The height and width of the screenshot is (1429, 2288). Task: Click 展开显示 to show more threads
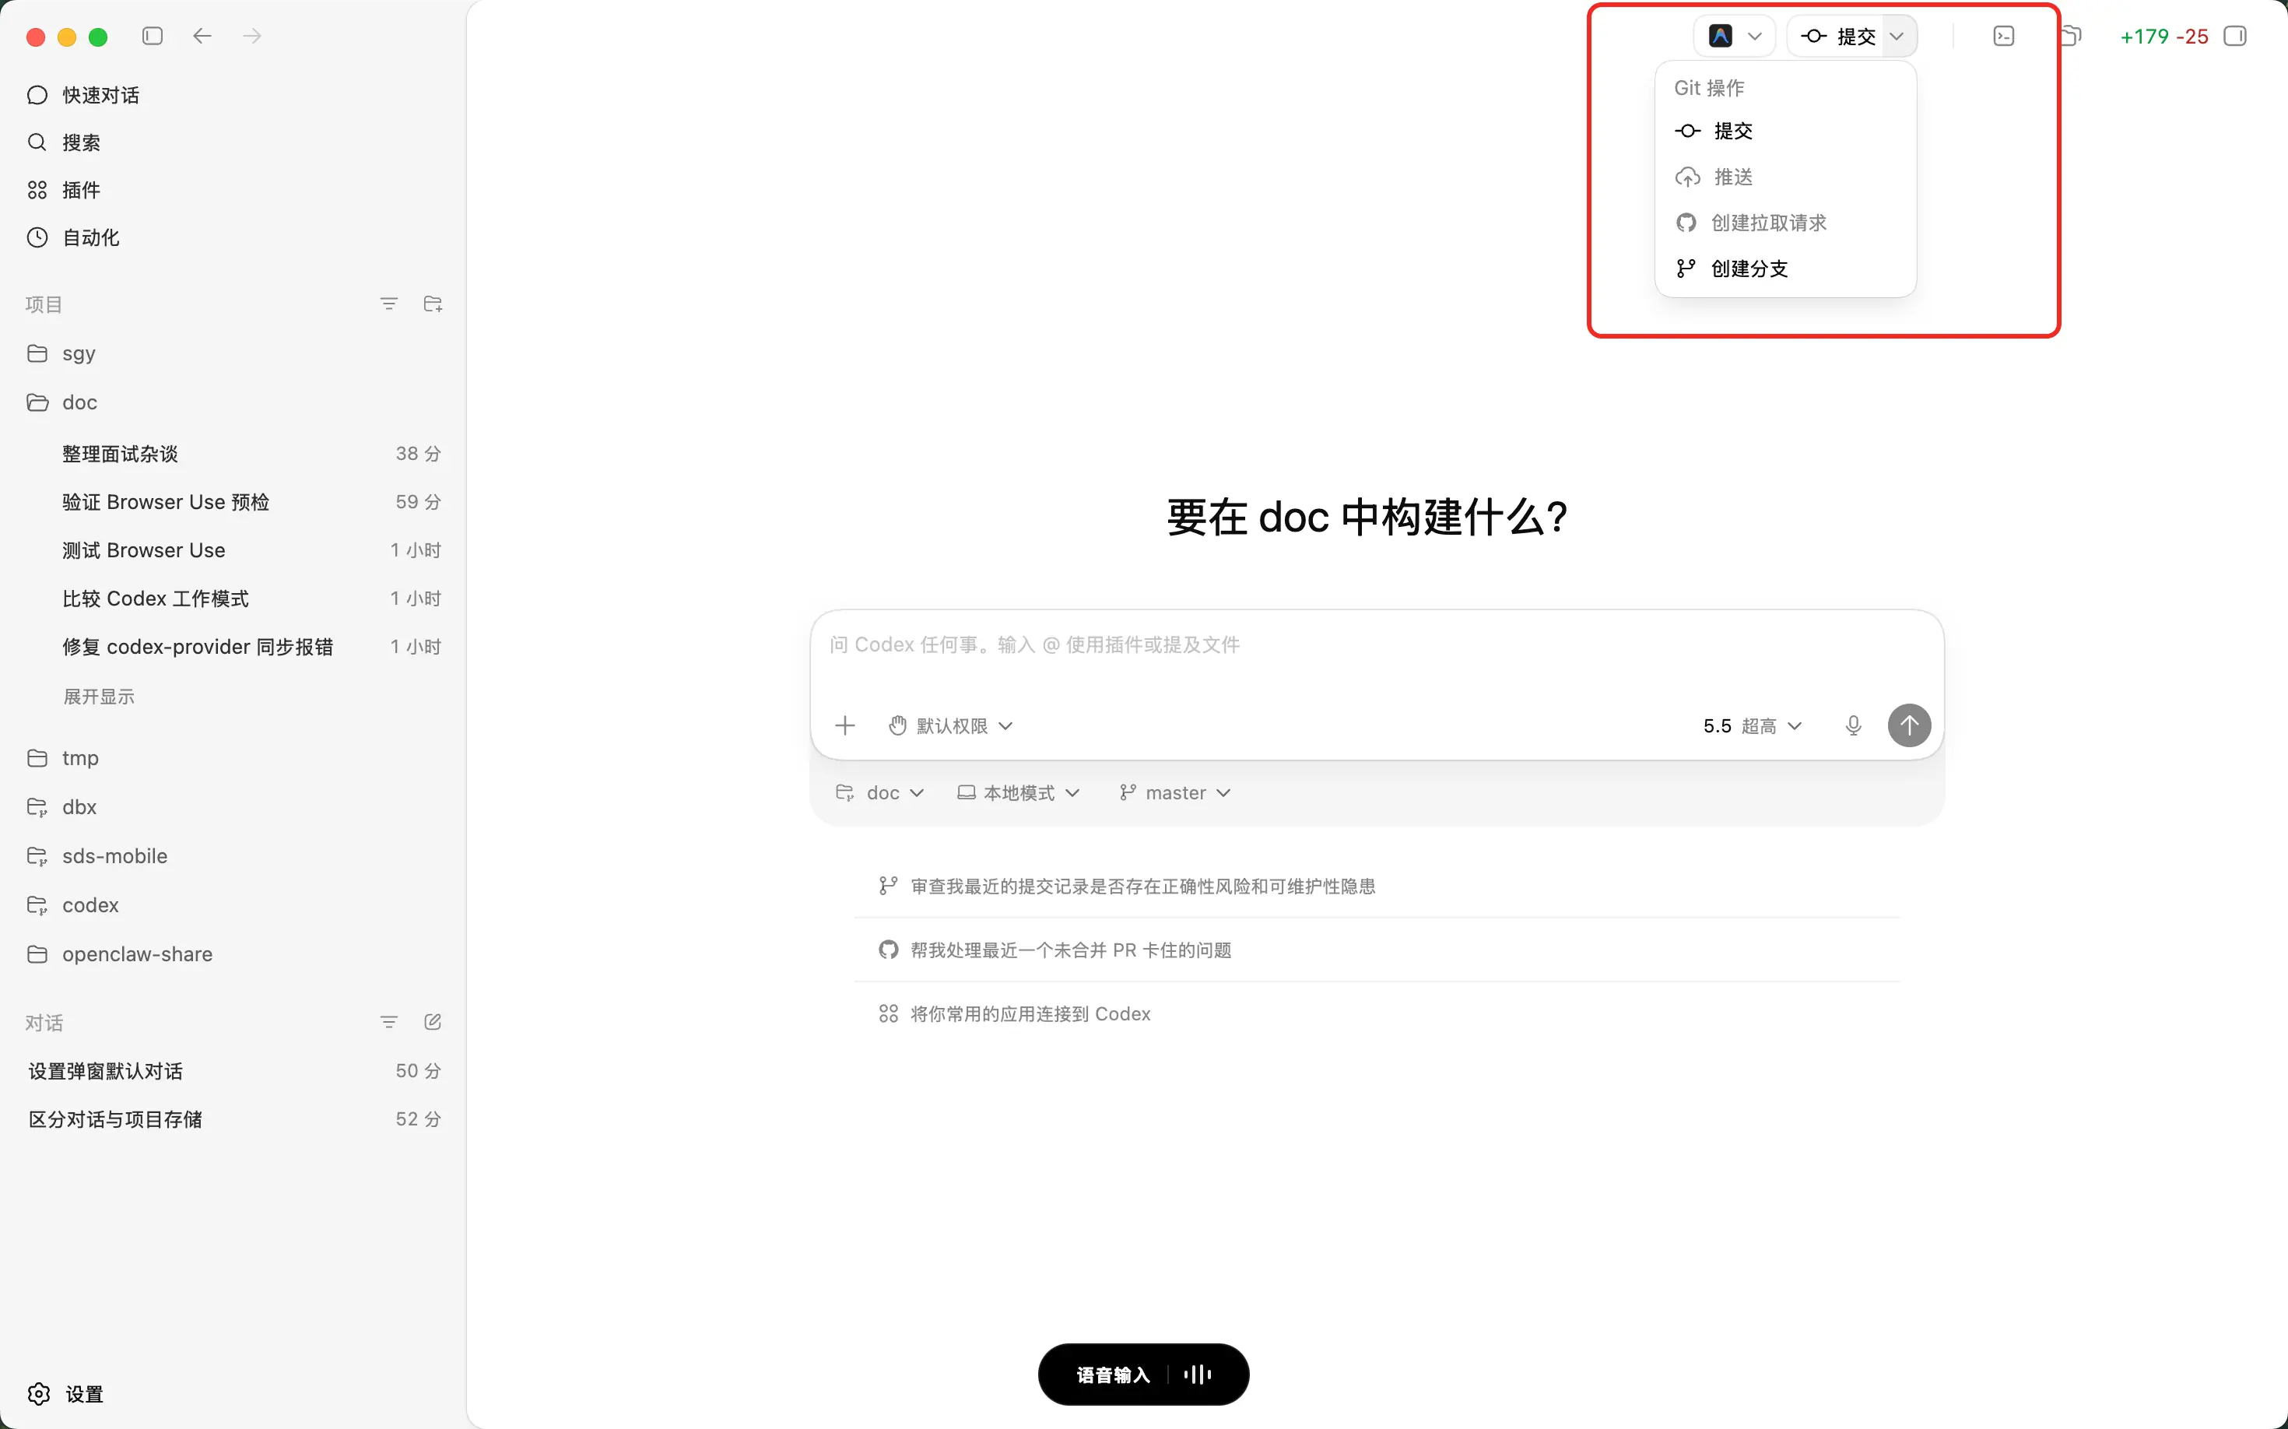[98, 697]
